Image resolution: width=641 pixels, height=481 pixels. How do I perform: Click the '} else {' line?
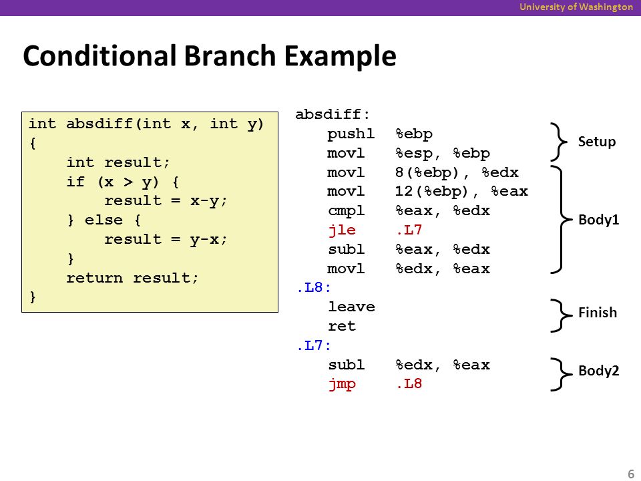104,220
